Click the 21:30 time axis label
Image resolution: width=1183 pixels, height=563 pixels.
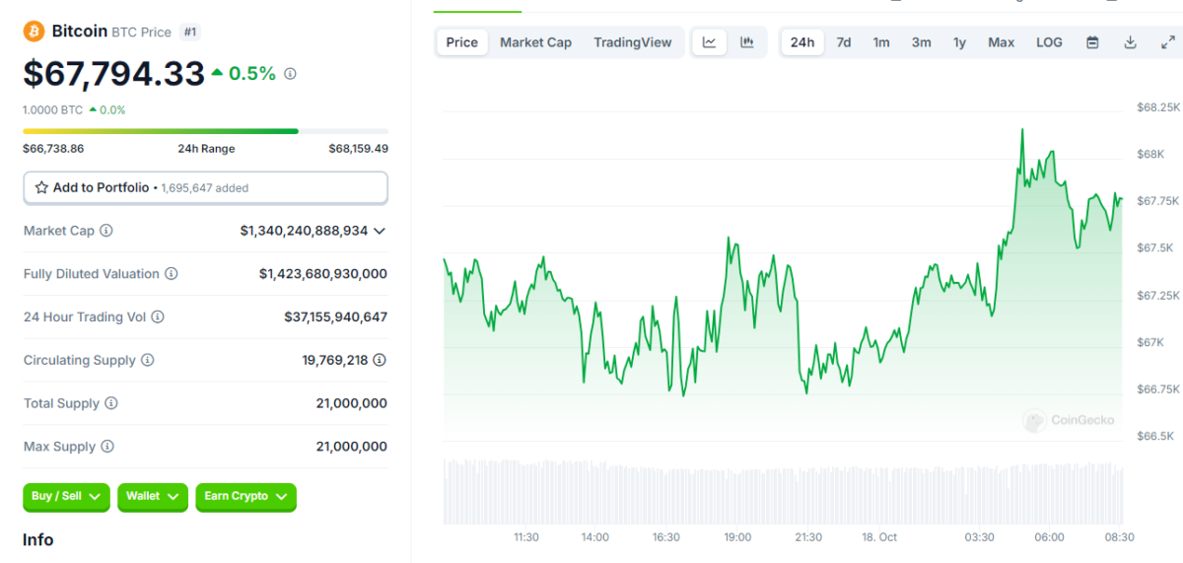coord(808,537)
